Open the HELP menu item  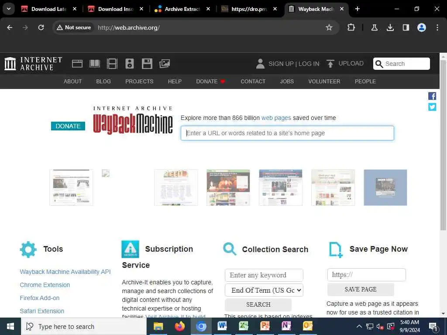(175, 82)
